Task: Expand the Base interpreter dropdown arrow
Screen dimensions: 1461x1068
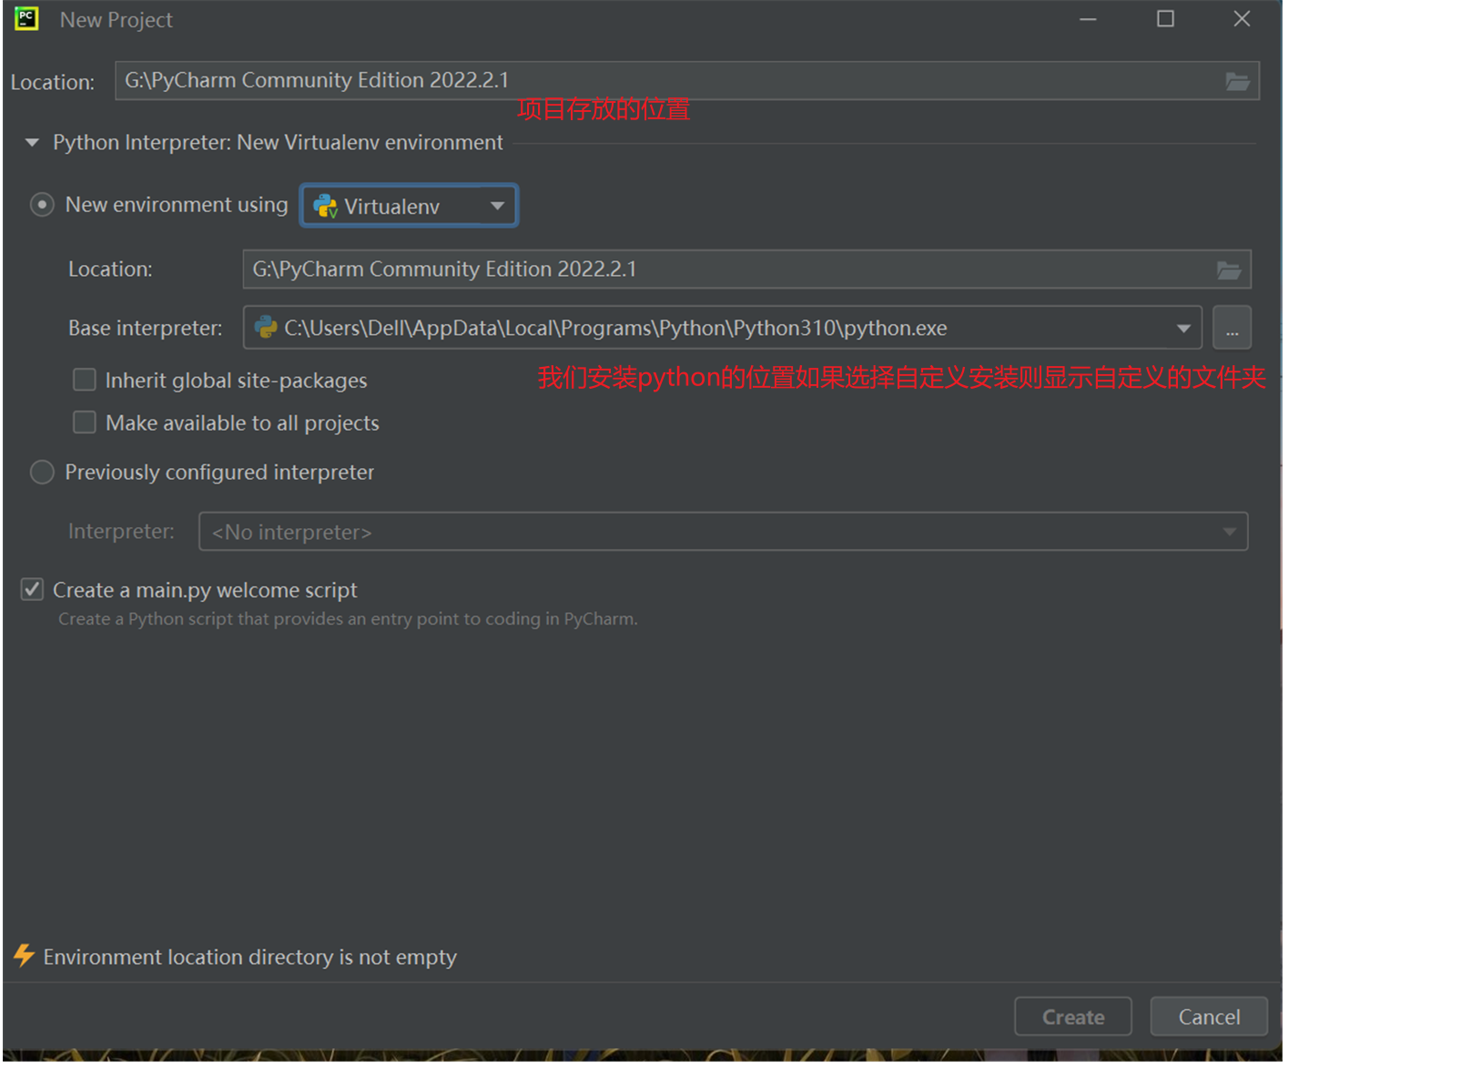Action: 1182,328
